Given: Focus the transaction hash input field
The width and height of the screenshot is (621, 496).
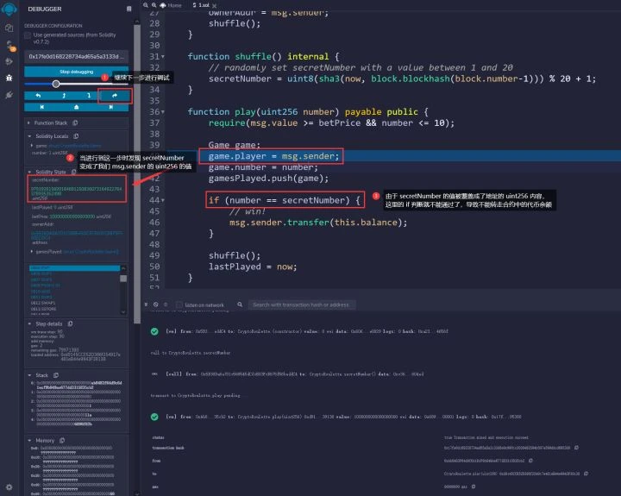Looking at the screenshot, I should click(76, 56).
